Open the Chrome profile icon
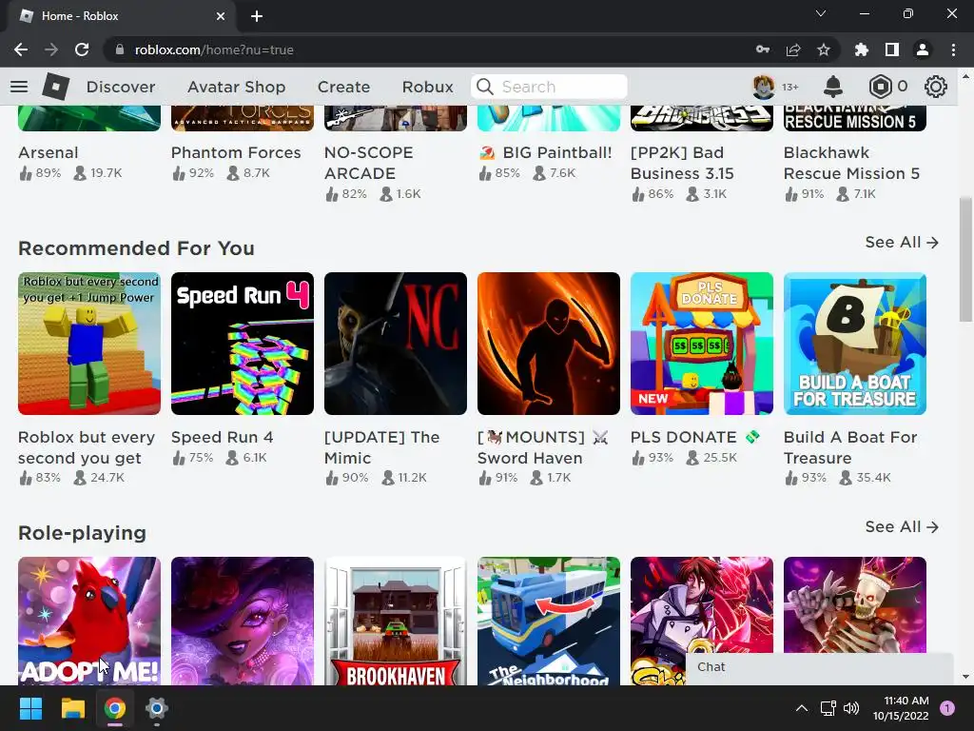 (x=923, y=49)
